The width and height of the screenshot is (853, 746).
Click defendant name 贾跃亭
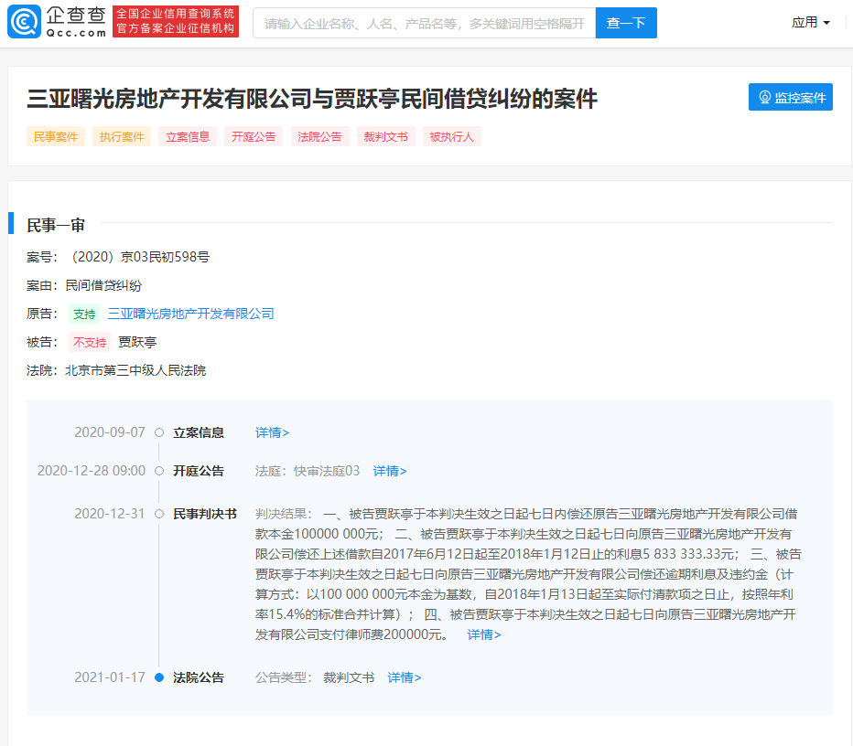pos(137,342)
